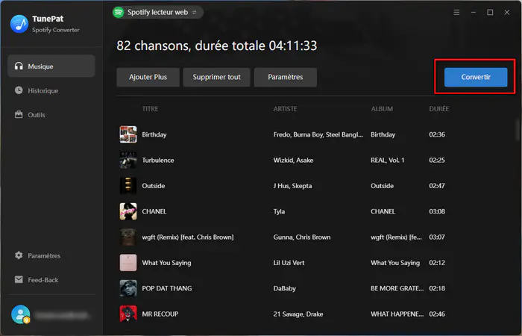Viewport: 522px width, 336px height.
Task: Click artist Lil Uzi Vert
Action: coord(289,263)
